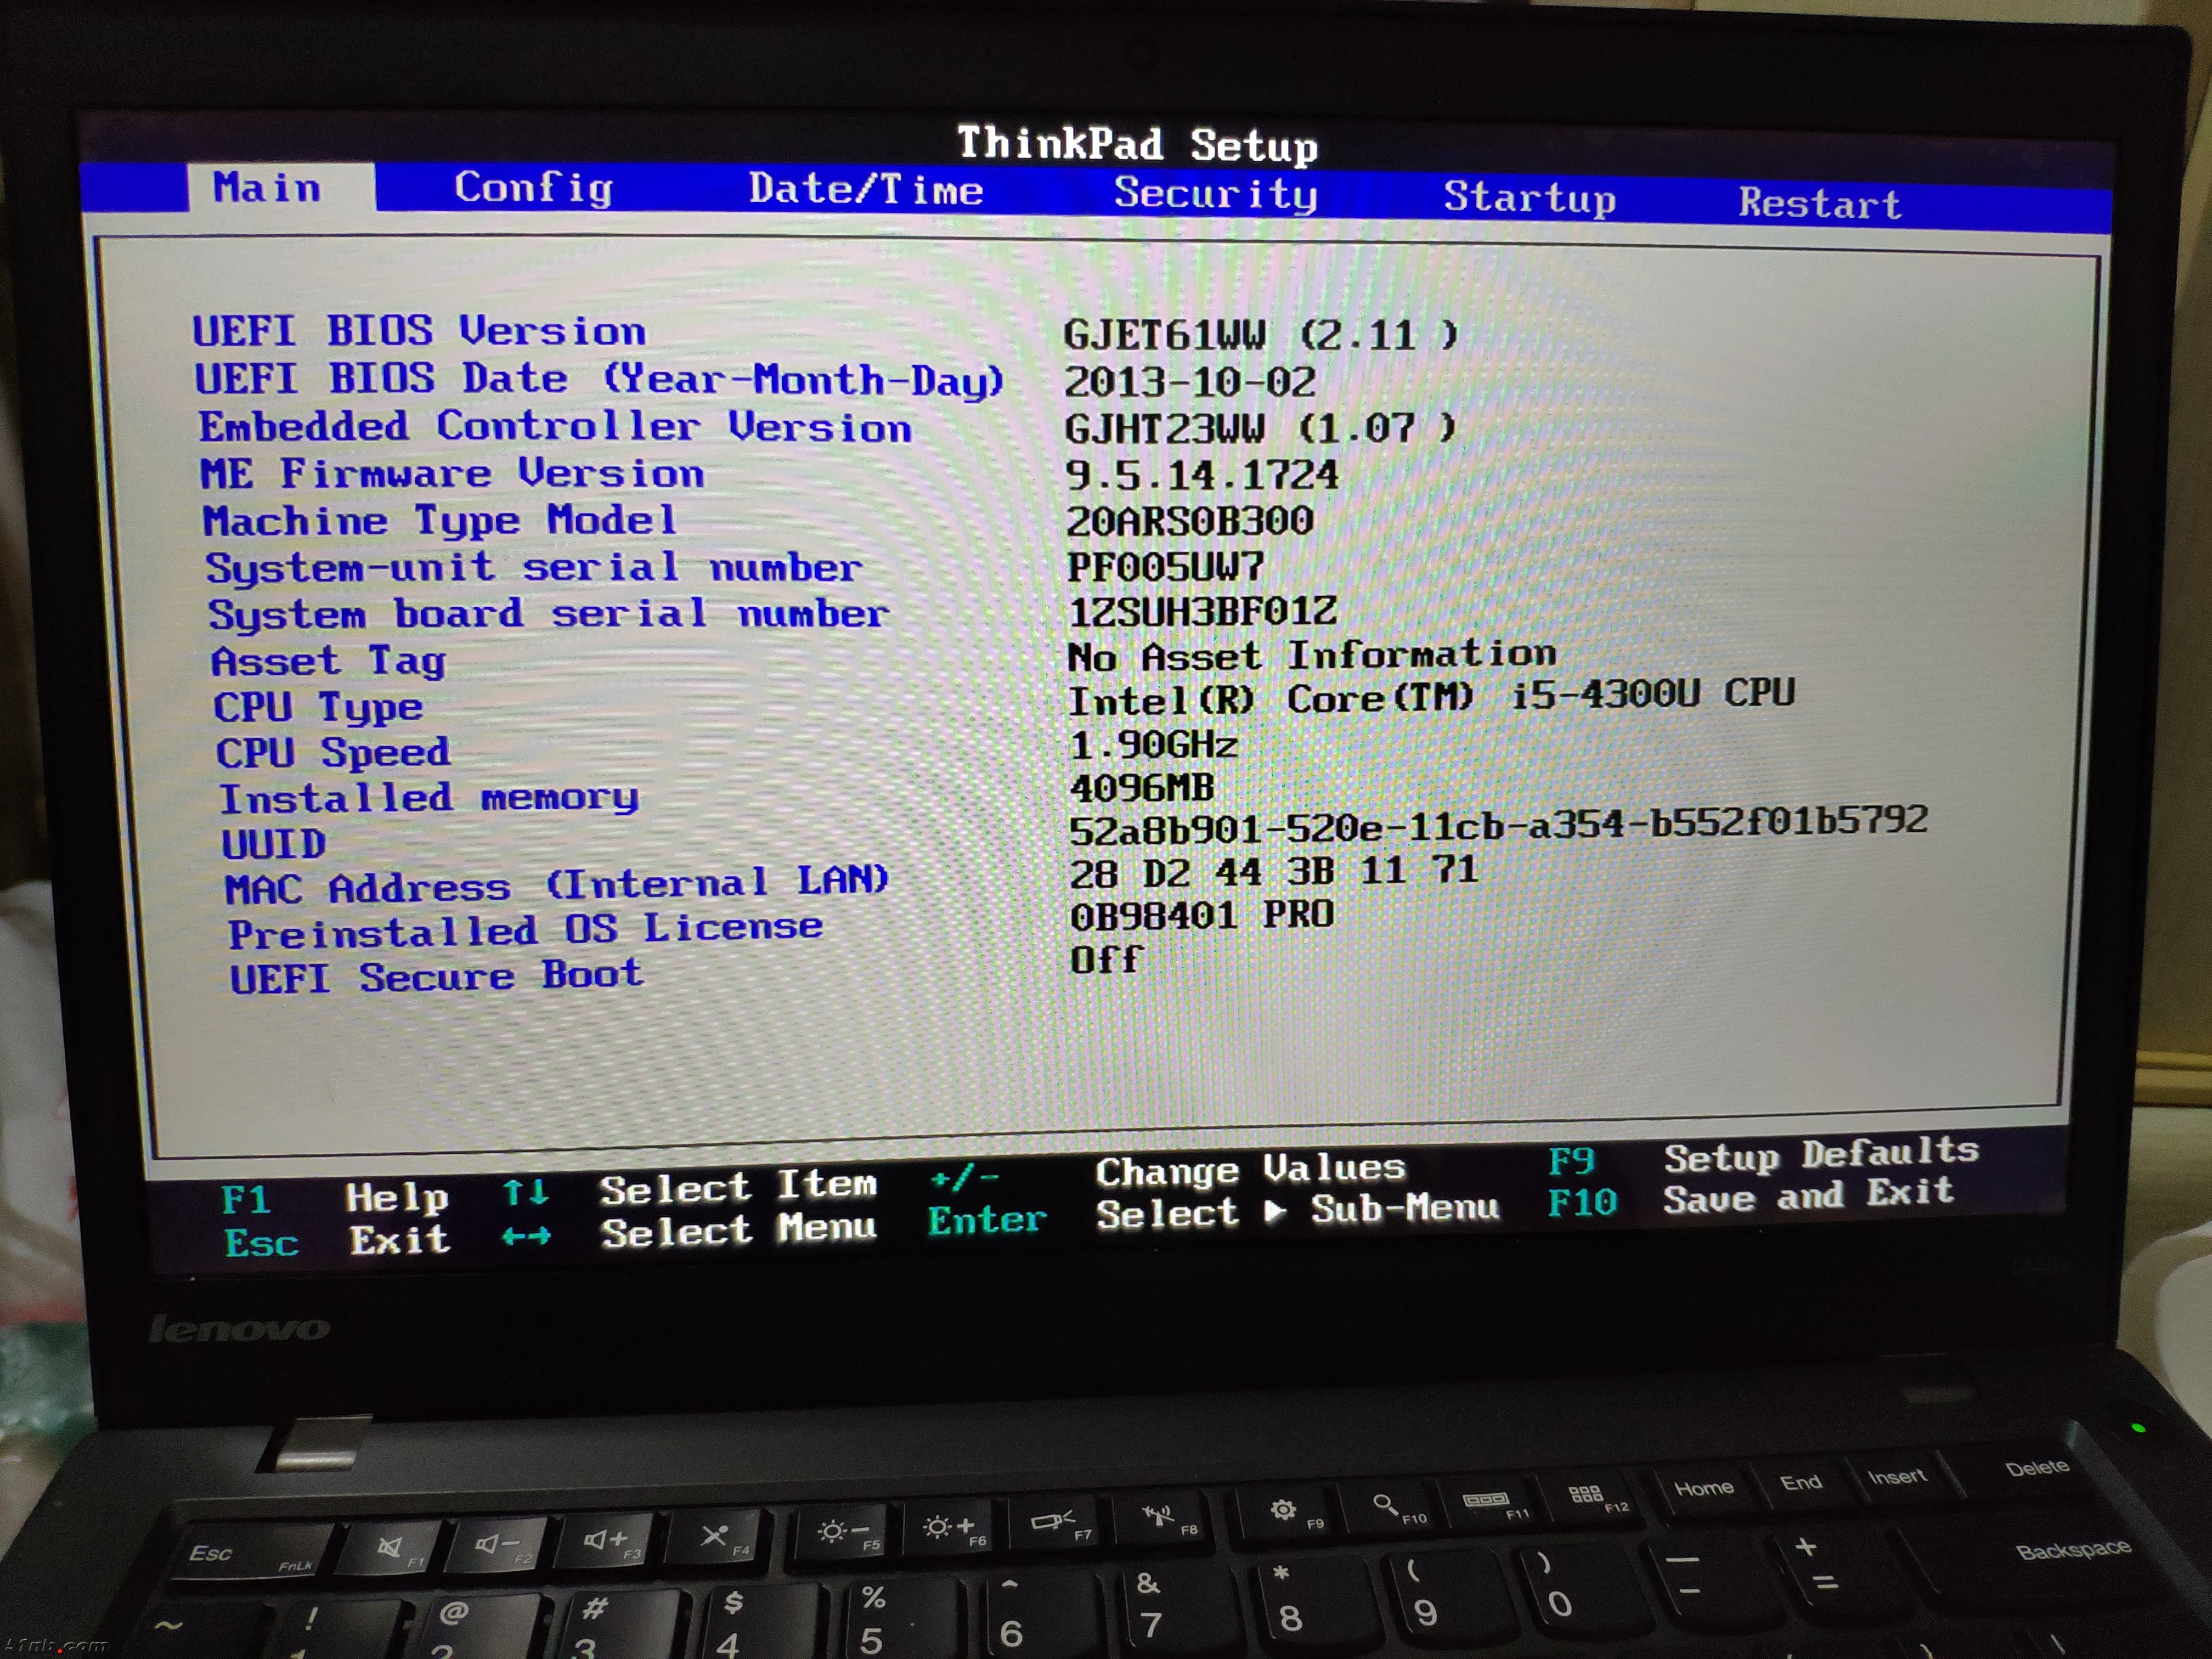Select the Main tab
2212x1659 pixels.
[267, 188]
